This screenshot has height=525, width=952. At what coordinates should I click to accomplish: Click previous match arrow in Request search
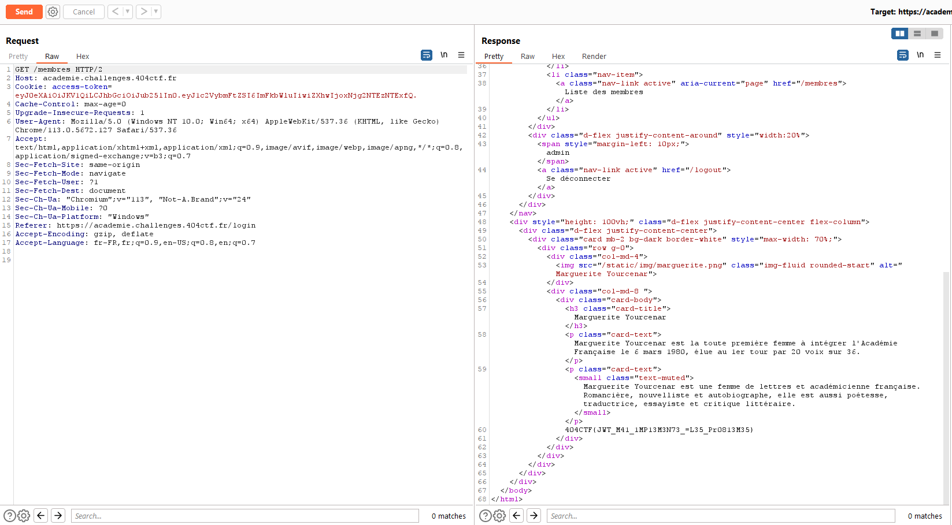(41, 515)
